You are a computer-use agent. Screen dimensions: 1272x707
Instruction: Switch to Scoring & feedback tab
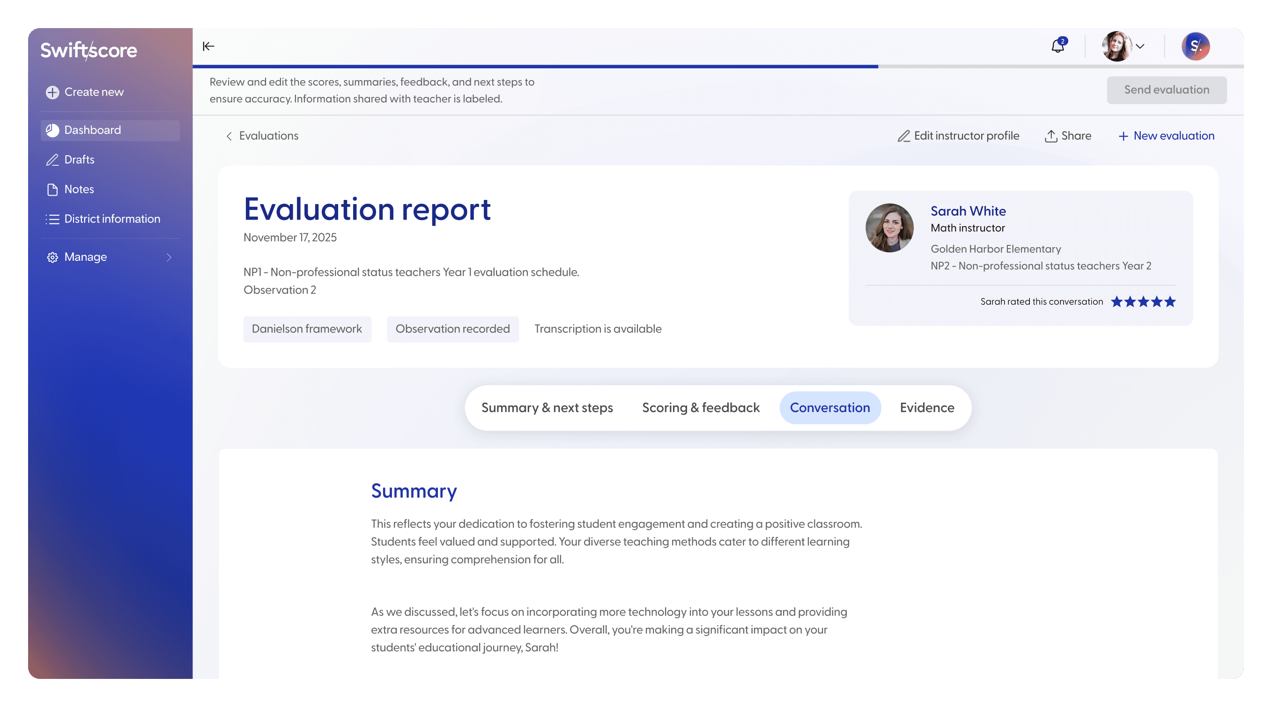click(700, 408)
